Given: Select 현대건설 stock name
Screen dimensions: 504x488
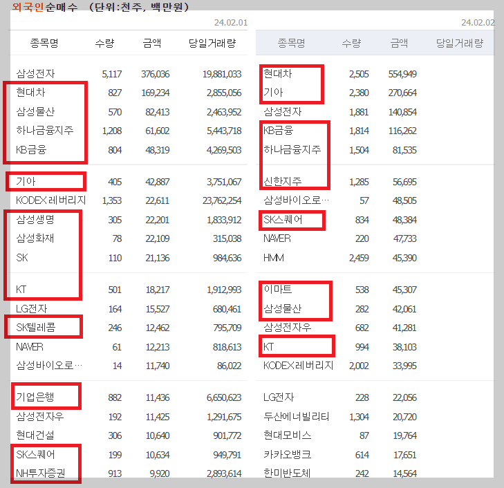Looking at the screenshot, I should (35, 435).
